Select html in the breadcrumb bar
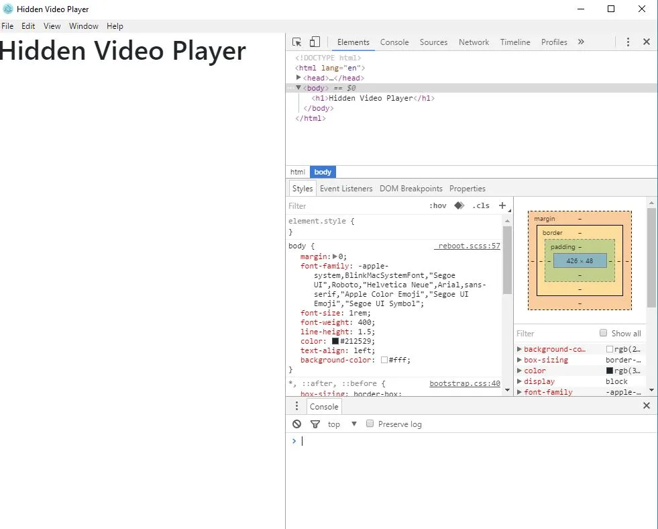This screenshot has width=658, height=529. pyautogui.click(x=298, y=172)
